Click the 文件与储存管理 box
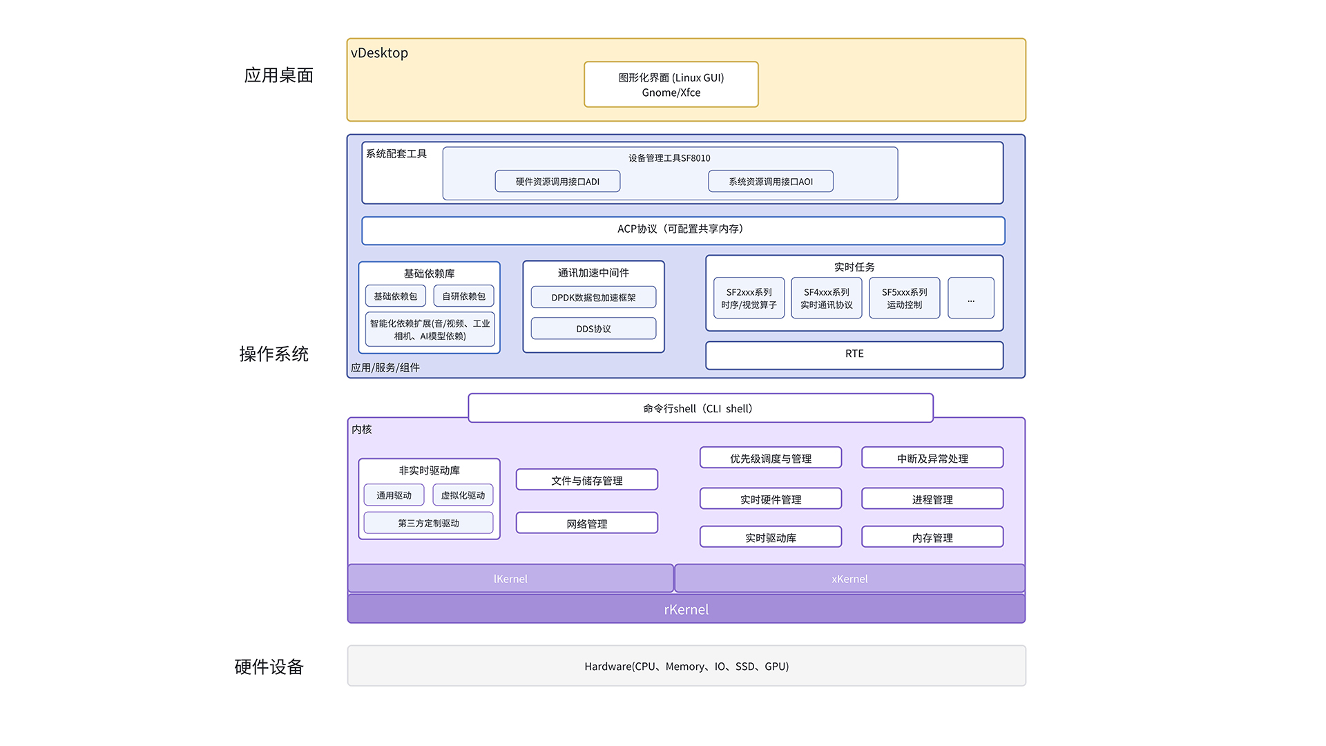The width and height of the screenshot is (1326, 746). coord(586,480)
